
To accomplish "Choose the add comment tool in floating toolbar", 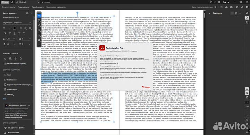I will point(39,21).
